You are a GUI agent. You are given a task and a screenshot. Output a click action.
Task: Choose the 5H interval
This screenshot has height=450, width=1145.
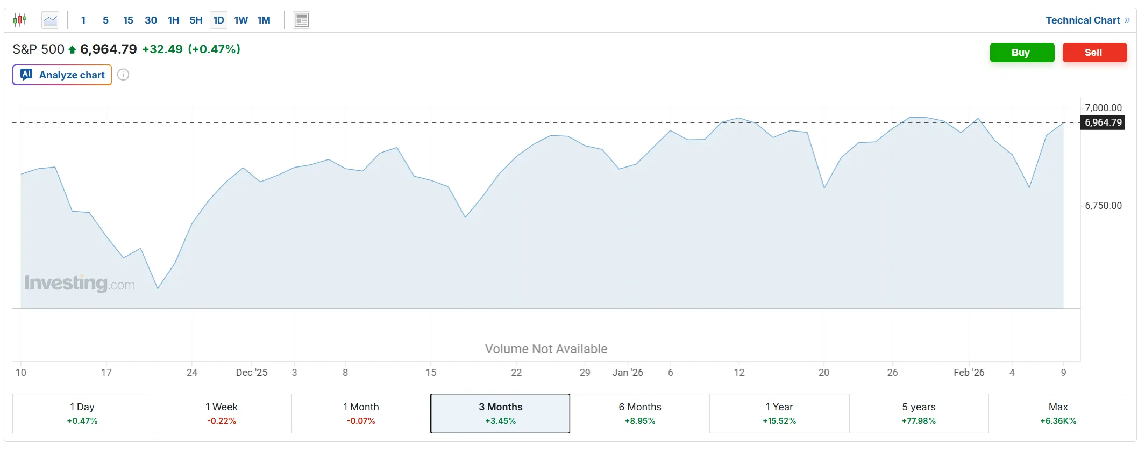pyautogui.click(x=196, y=20)
